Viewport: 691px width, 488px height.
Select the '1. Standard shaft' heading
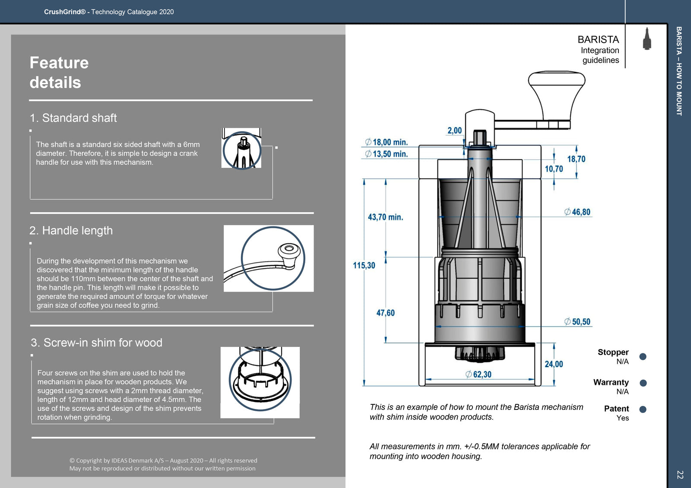coord(73,118)
